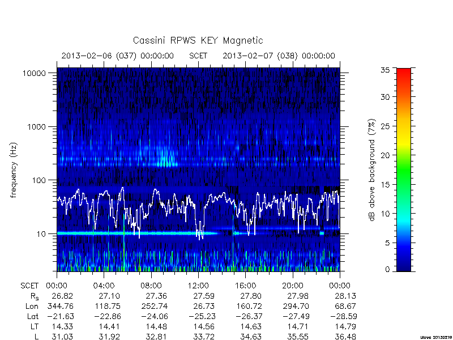The height and width of the screenshot is (340, 453).
Task: Click the '10' frequency axis label
Action: (41, 234)
